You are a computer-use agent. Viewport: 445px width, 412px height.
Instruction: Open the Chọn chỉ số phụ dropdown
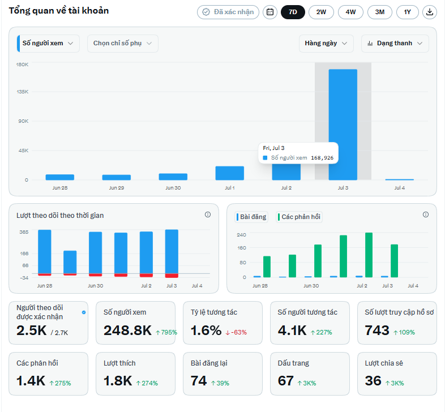pos(123,44)
